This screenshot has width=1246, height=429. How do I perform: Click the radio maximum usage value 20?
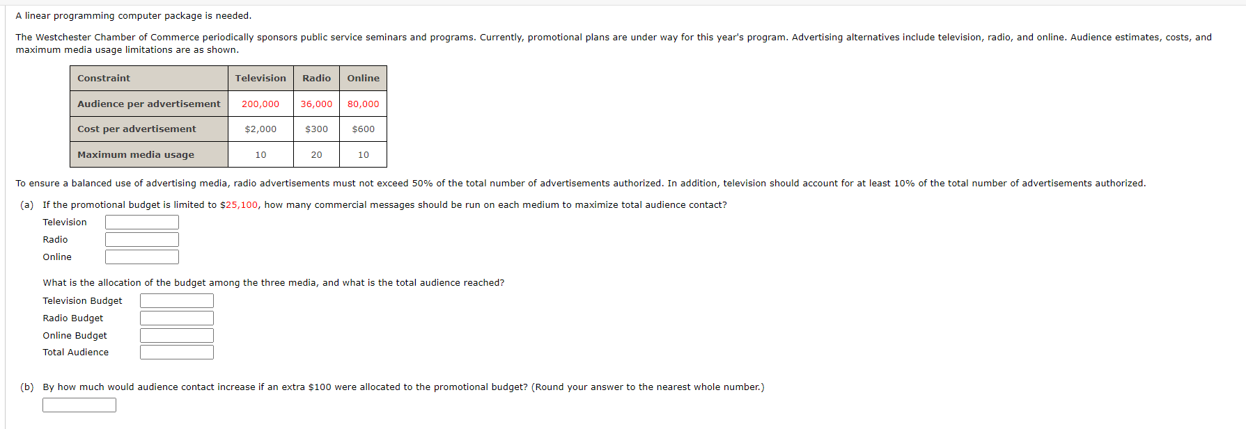click(x=316, y=154)
